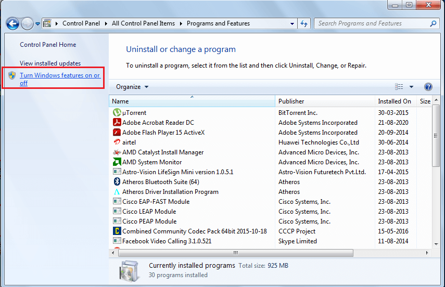Sort list by the Name column header
Viewport: 445px width, 287px height.
192,101
